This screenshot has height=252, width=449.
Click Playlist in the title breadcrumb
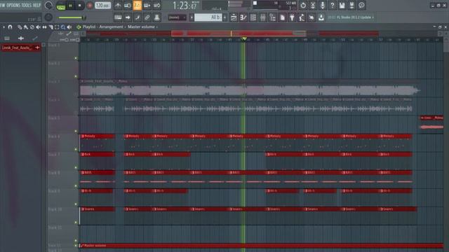[89, 27]
